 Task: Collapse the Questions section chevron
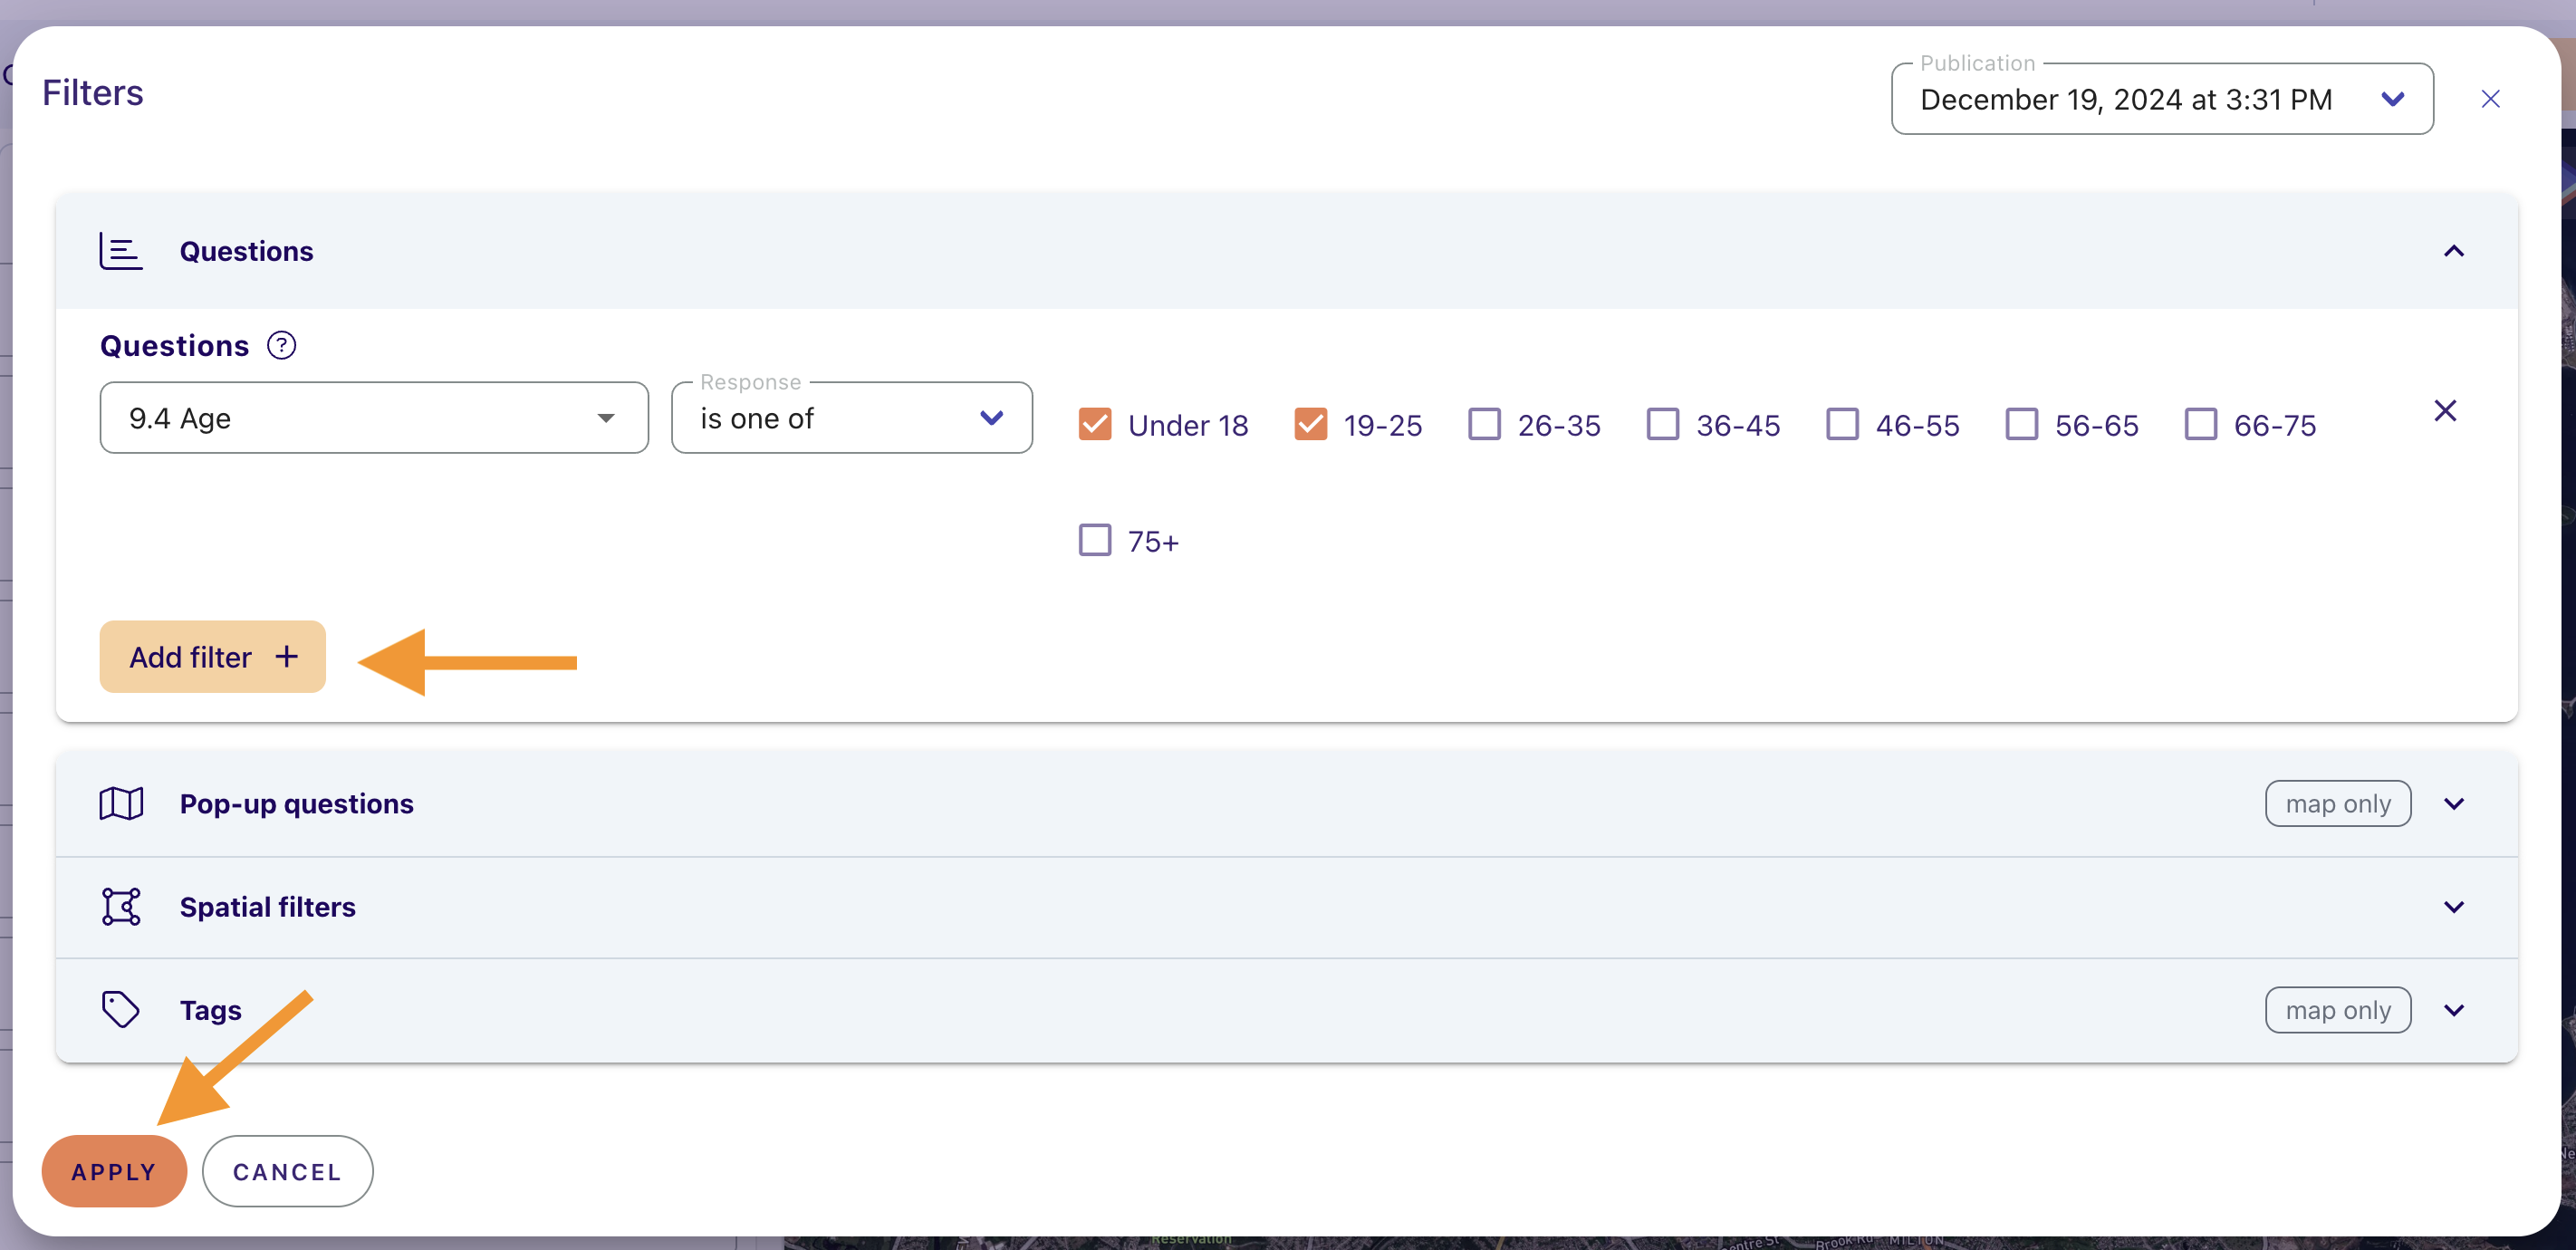point(2454,251)
